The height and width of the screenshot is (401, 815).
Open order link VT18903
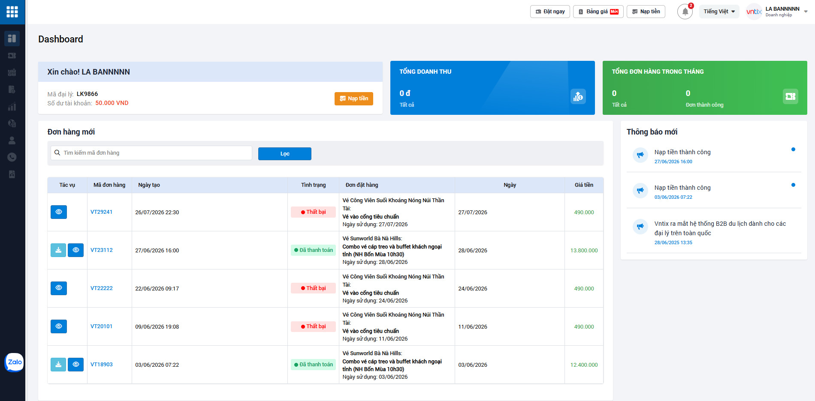click(x=101, y=365)
